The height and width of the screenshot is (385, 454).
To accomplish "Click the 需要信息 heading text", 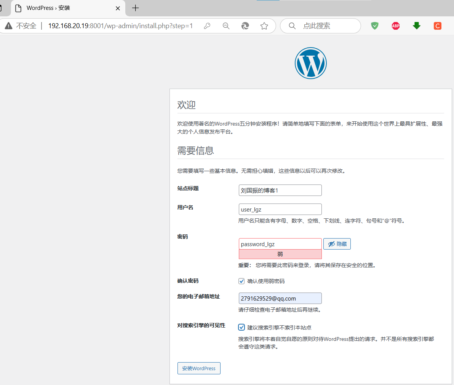I will point(196,151).
